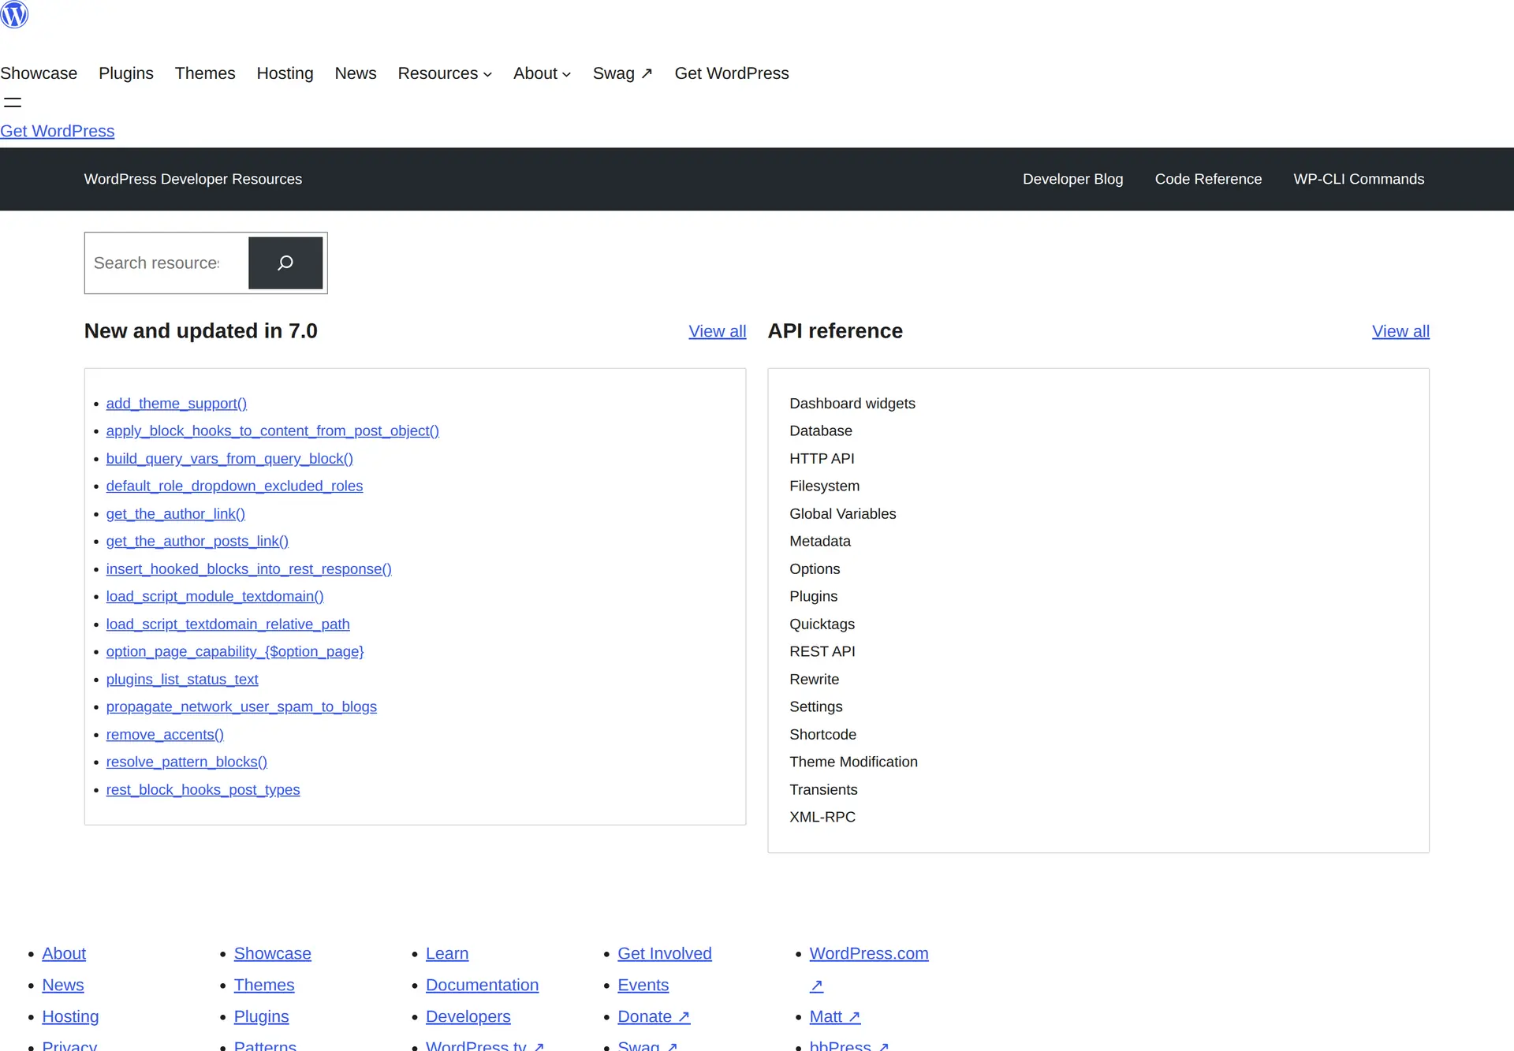Image resolution: width=1514 pixels, height=1051 pixels.
Task: Open WordPress Developer Resources home
Action: point(193,179)
